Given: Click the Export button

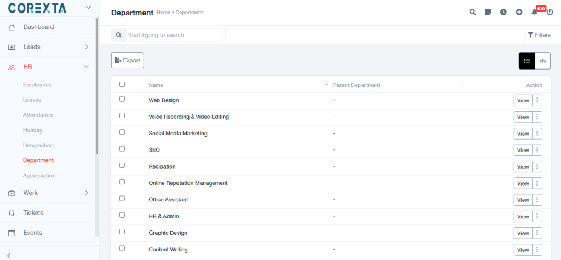Looking at the screenshot, I should [x=128, y=60].
